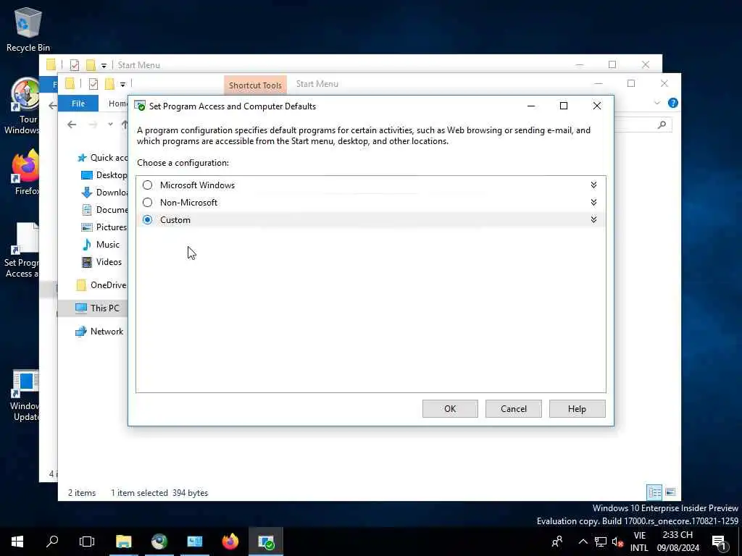Cancel the Set Program Access dialog
742x556 pixels.
[x=514, y=409]
